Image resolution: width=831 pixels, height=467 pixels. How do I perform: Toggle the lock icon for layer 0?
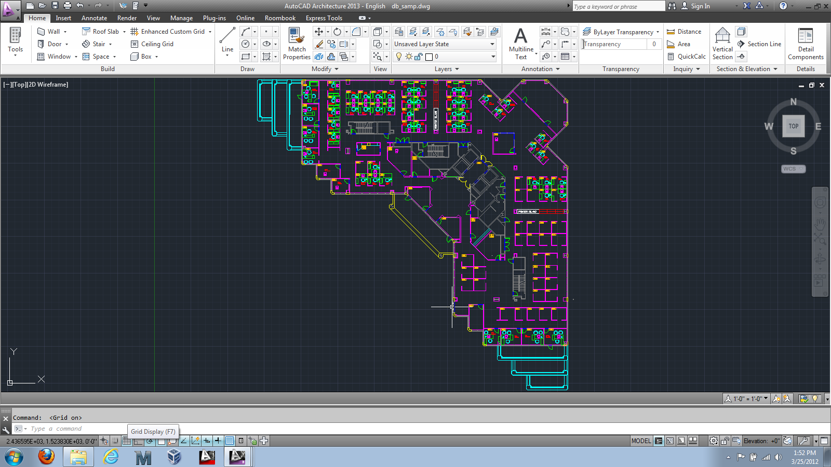419,57
